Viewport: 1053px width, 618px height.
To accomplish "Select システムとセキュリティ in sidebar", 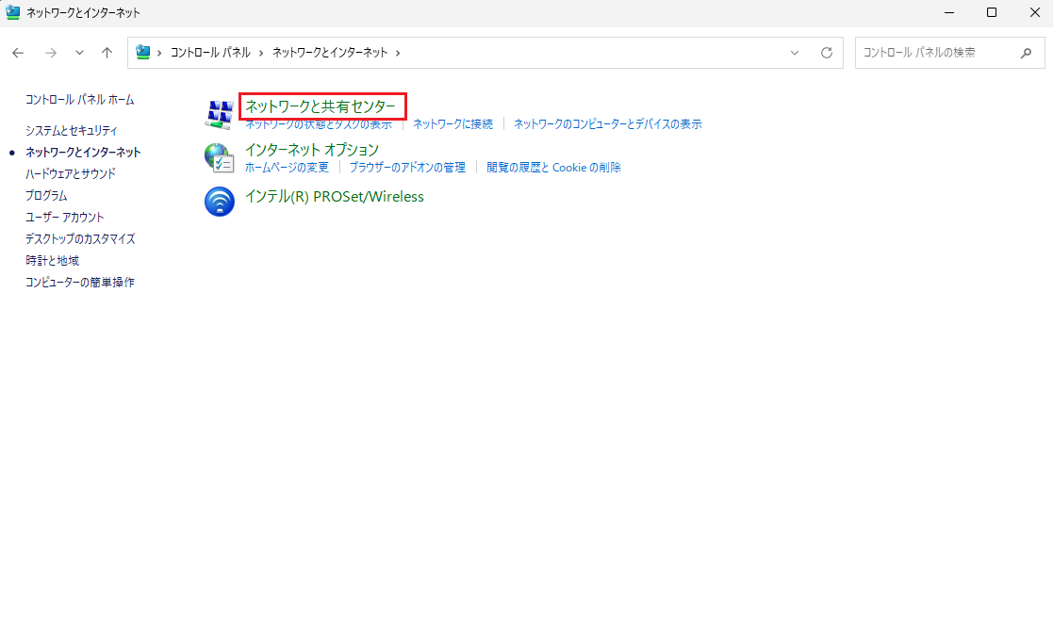I will [x=72, y=130].
